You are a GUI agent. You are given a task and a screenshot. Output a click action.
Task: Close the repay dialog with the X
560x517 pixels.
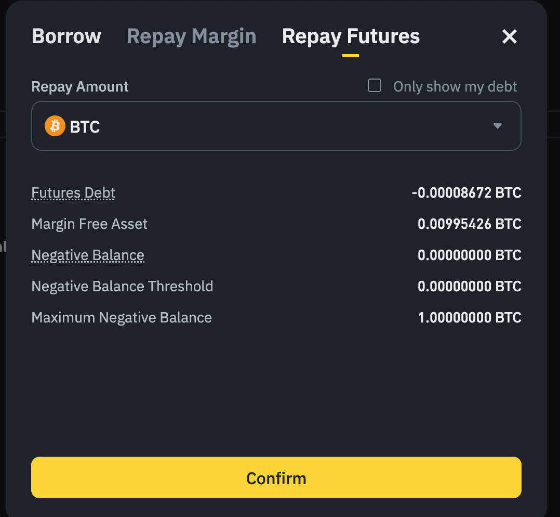coord(509,36)
